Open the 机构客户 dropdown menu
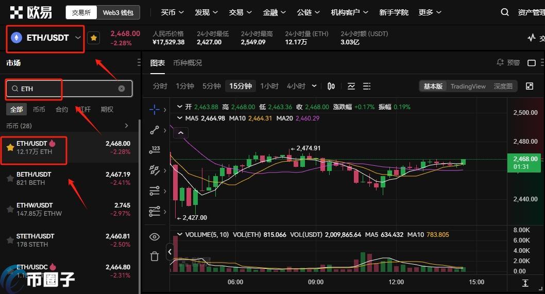The width and height of the screenshot is (545, 294). pos(350,12)
